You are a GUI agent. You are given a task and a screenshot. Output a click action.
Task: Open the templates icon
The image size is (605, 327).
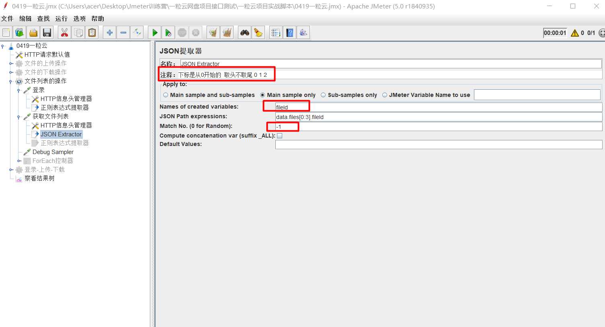(x=20, y=33)
